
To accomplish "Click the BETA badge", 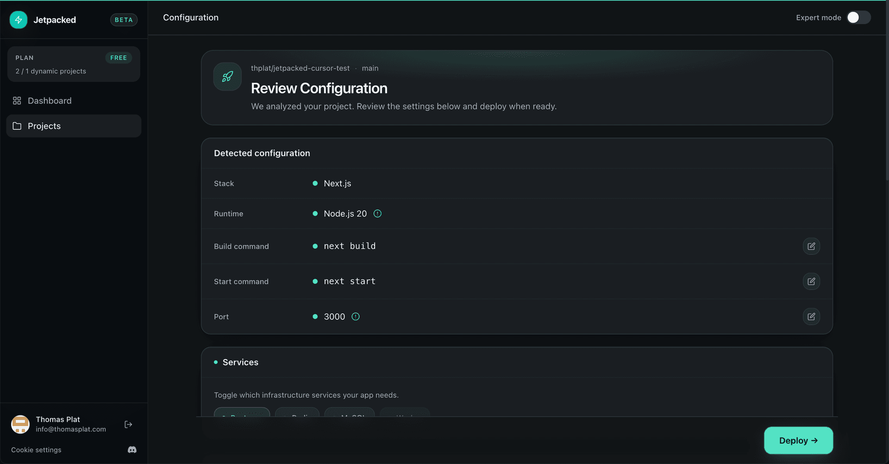I will click(x=124, y=20).
